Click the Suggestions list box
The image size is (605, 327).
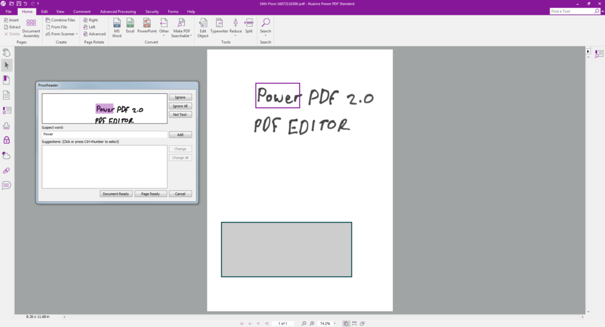point(105,166)
